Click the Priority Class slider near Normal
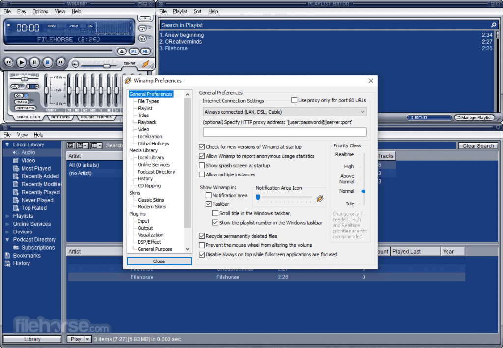 tap(363, 191)
